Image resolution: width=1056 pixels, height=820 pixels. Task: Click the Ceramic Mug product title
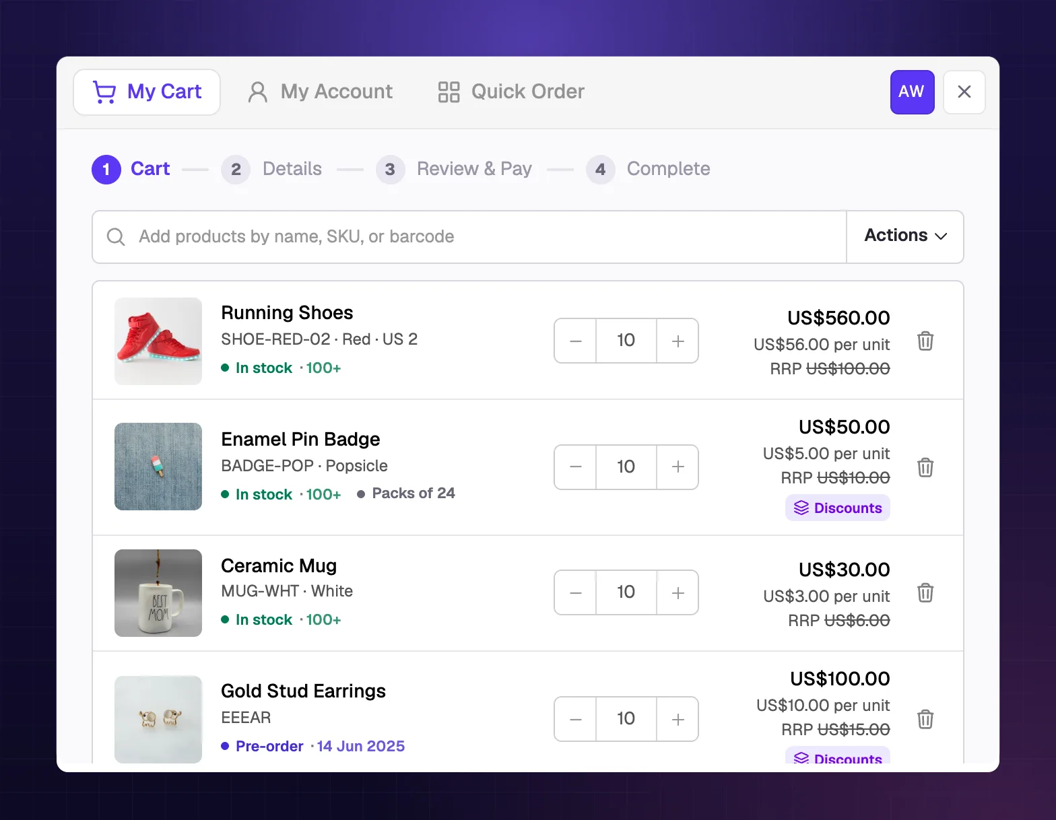click(279, 566)
